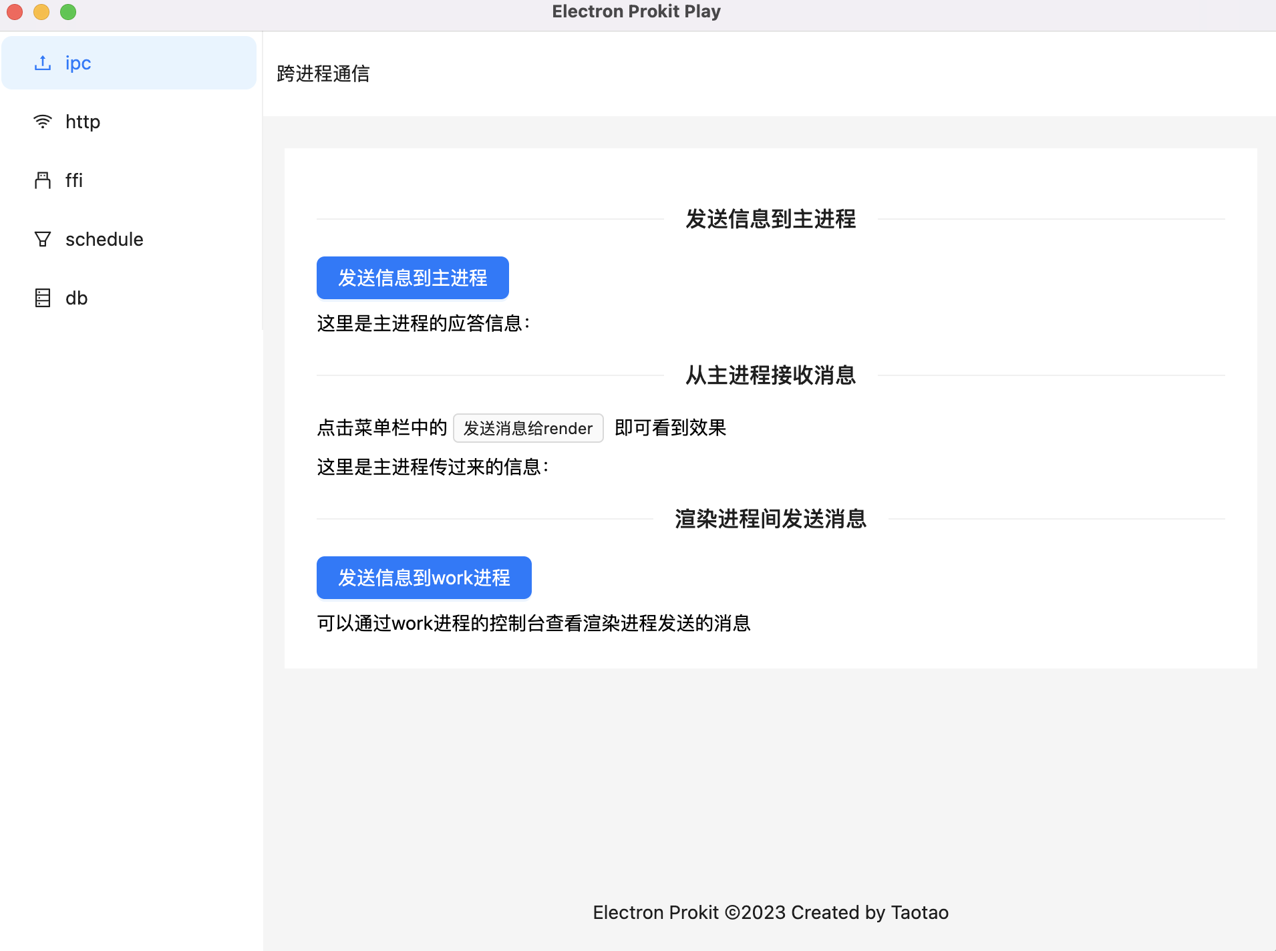Image resolution: width=1276 pixels, height=951 pixels.
Task: Switch to the schedule menu item
Action: click(x=129, y=239)
